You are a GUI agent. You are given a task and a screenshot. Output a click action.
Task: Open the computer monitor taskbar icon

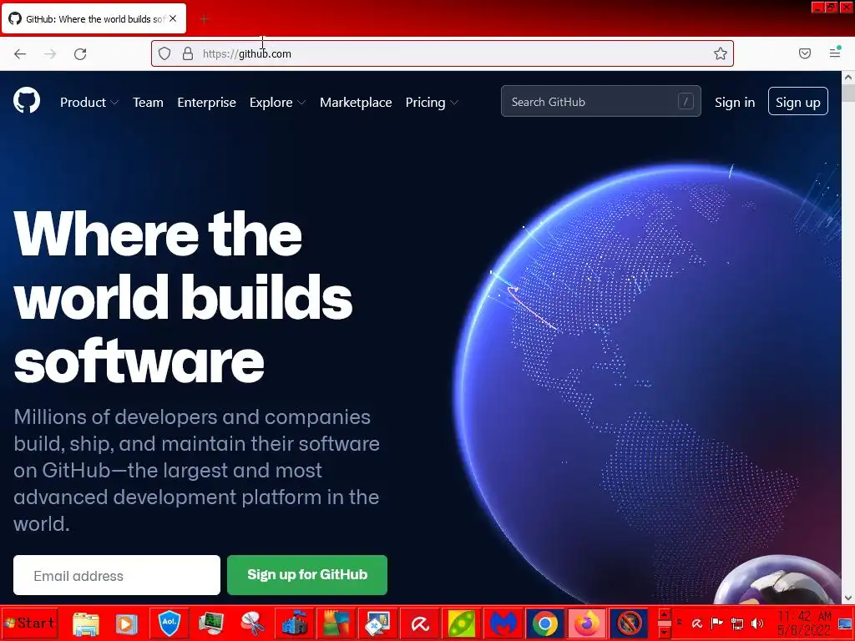pyautogui.click(x=210, y=623)
